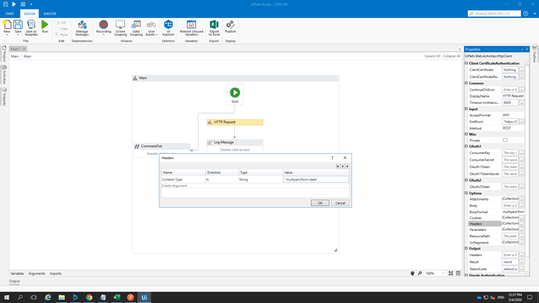
Task: Click Remove Unused Variables
Action: 191,28
